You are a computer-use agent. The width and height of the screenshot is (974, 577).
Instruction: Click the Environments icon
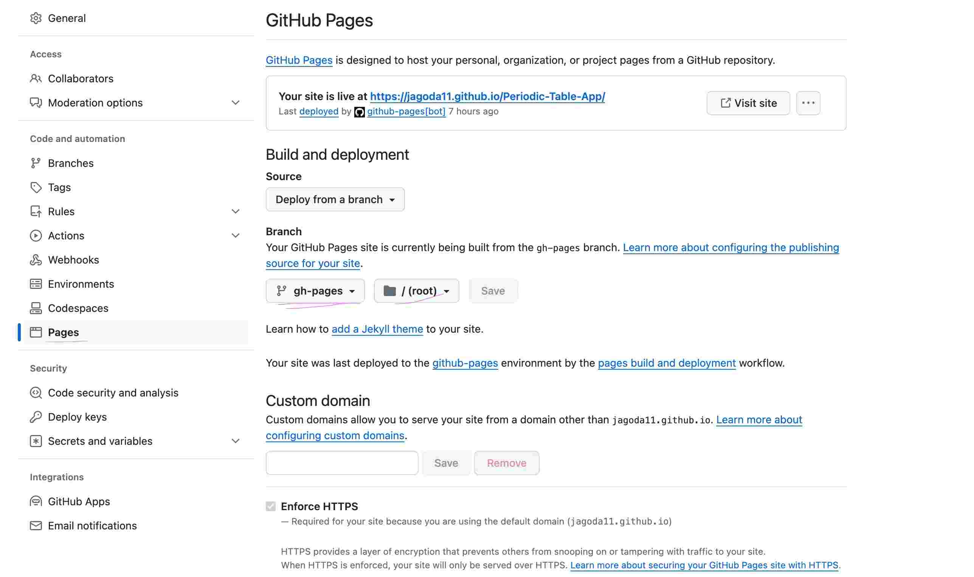[36, 284]
